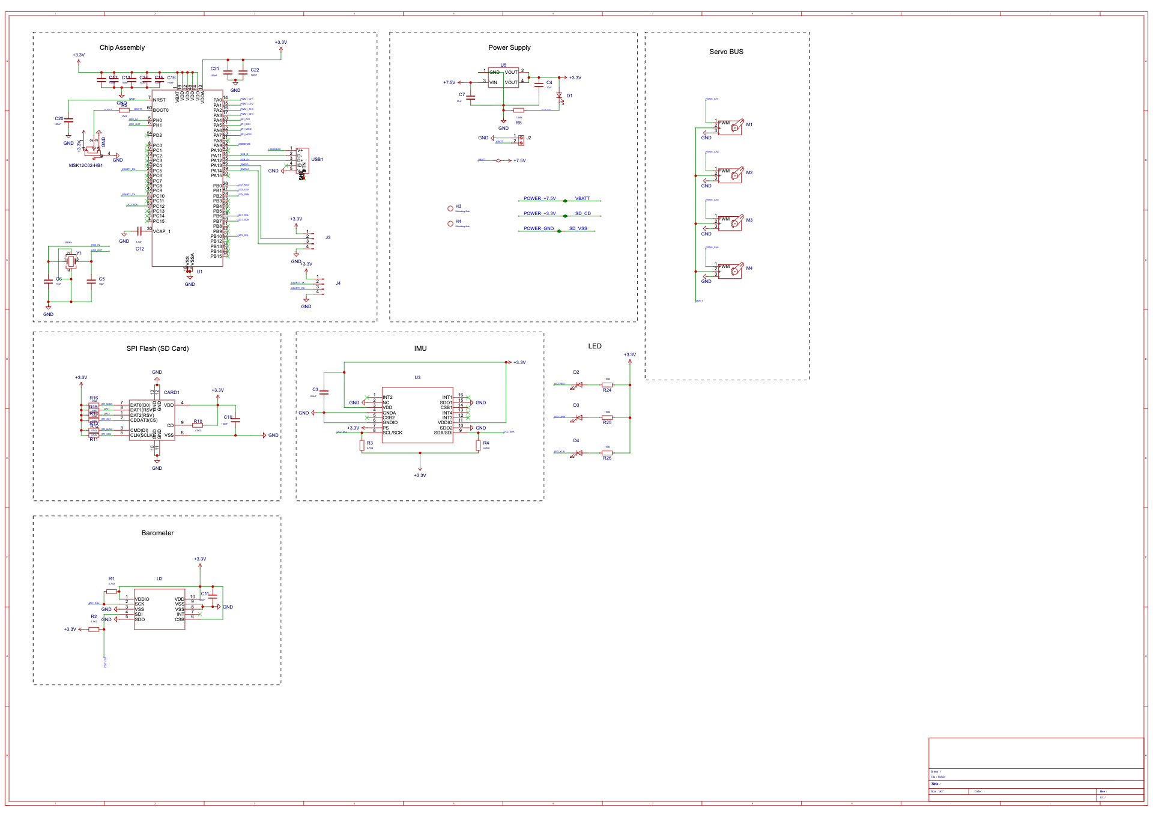Image resolution: width=1153 pixels, height=817 pixels.
Task: Select servo motor M3 symbol
Action: coord(731,223)
